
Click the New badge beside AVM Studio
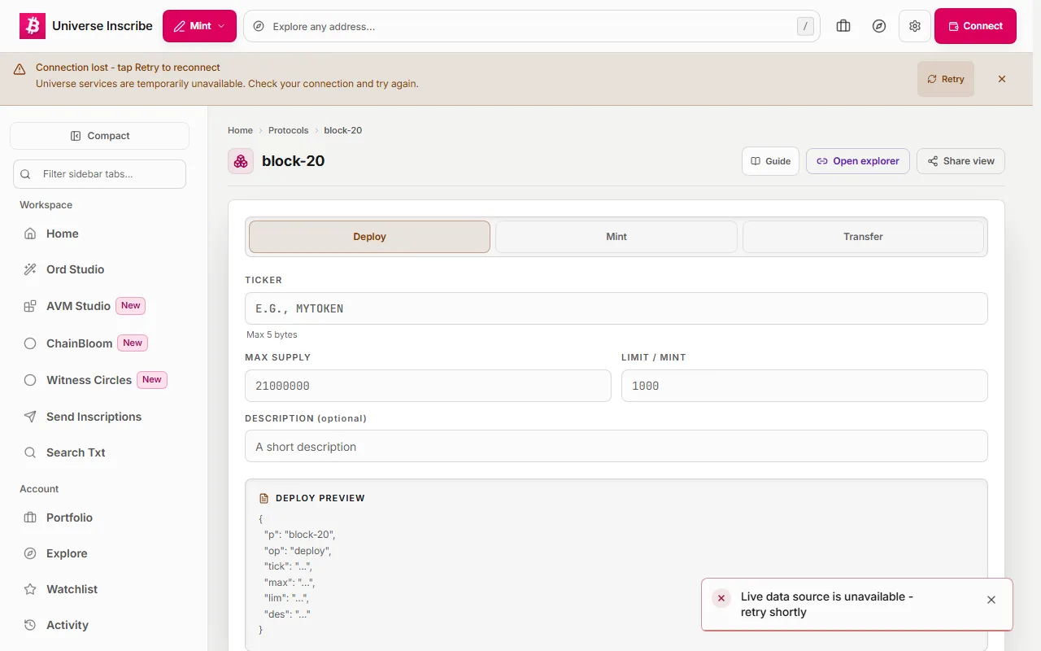tap(131, 306)
